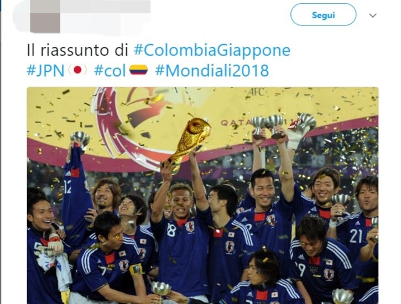Screen dimensions: 401x304
Task: Click the yellow captain armband in photo
Action: (136, 269)
